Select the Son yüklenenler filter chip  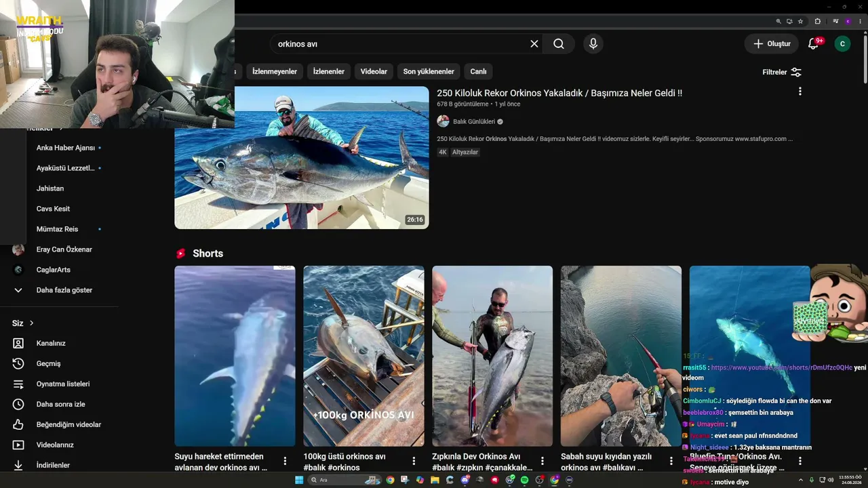coord(429,72)
